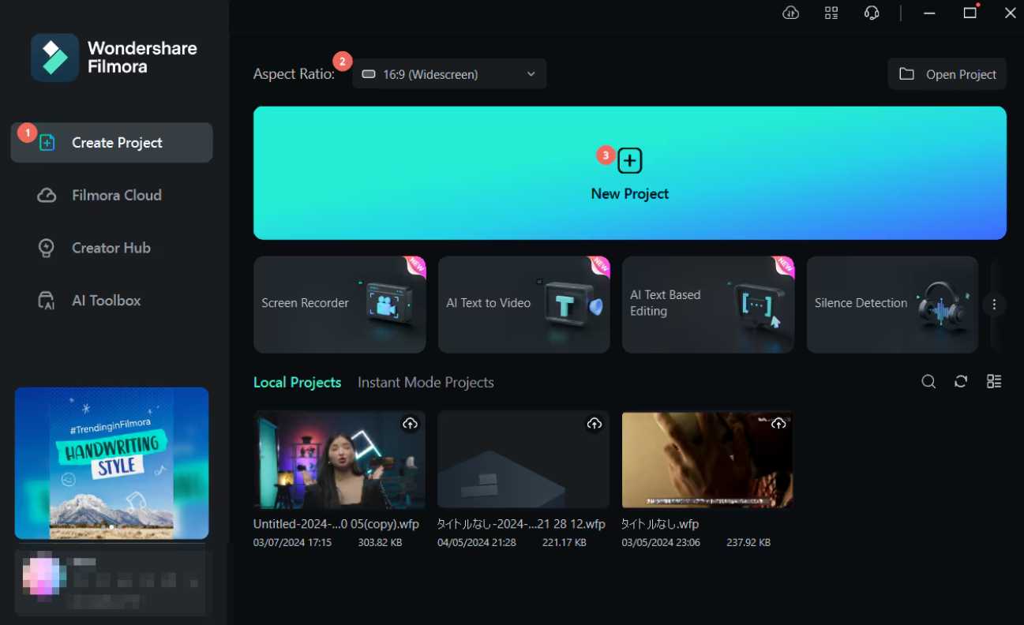Refresh the local projects list
This screenshot has height=625, width=1024.
pyautogui.click(x=961, y=382)
